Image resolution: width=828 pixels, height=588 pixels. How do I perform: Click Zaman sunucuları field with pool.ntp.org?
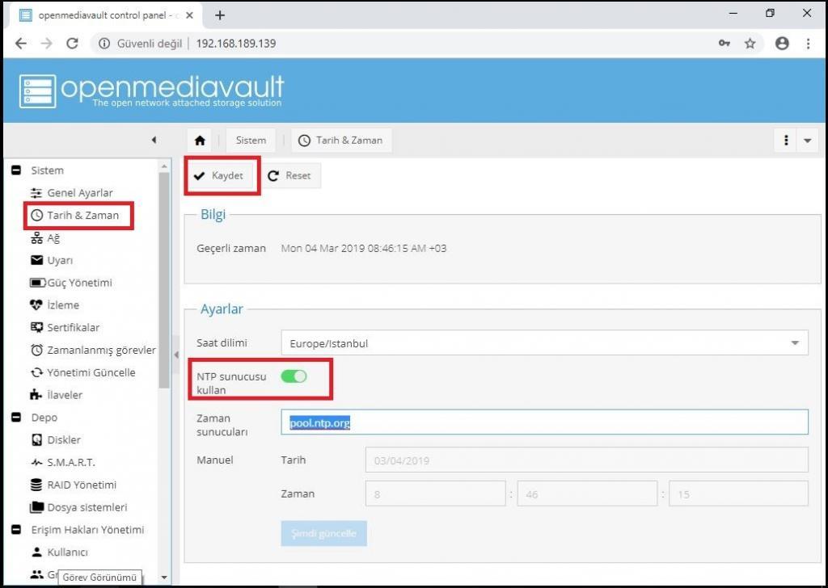544,422
